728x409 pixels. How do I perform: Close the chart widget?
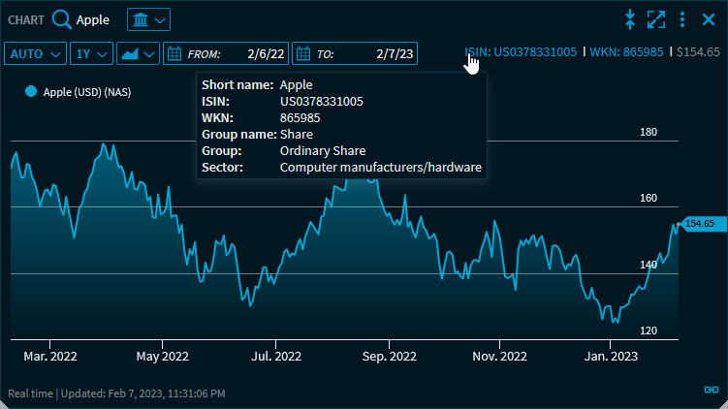(708, 19)
